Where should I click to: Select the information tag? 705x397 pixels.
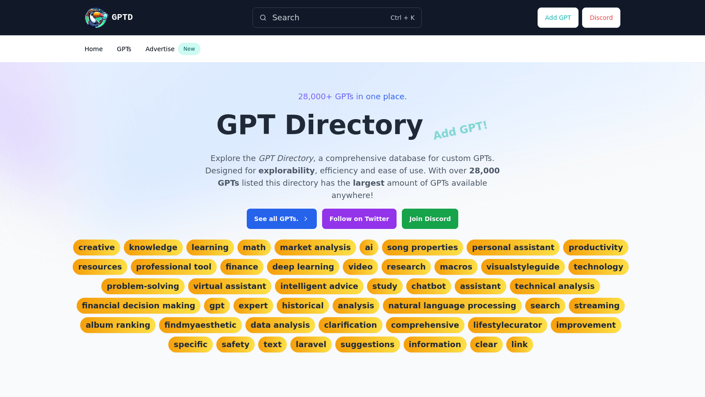435,345
